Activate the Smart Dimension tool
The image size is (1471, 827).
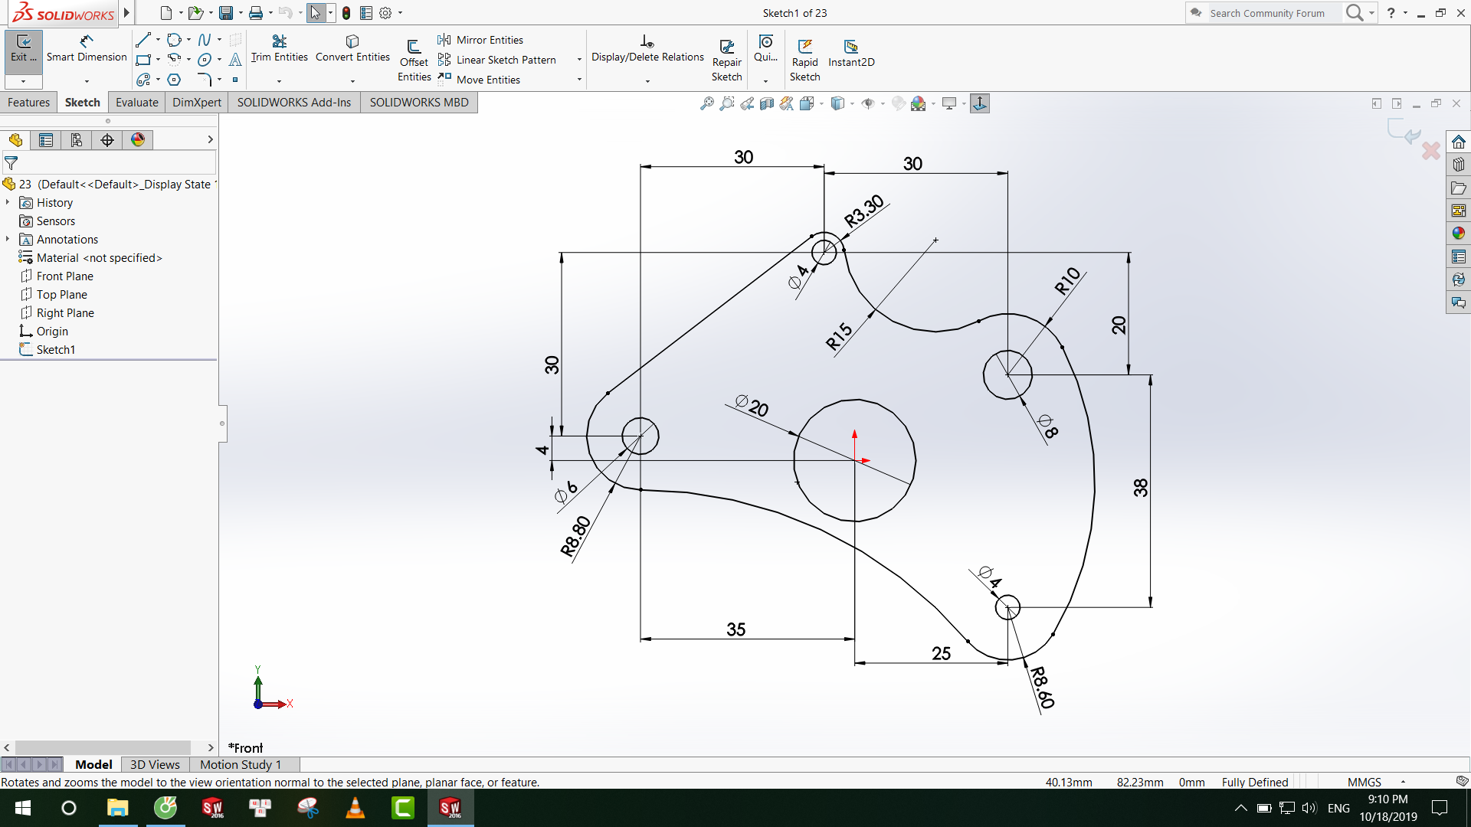coord(87,49)
